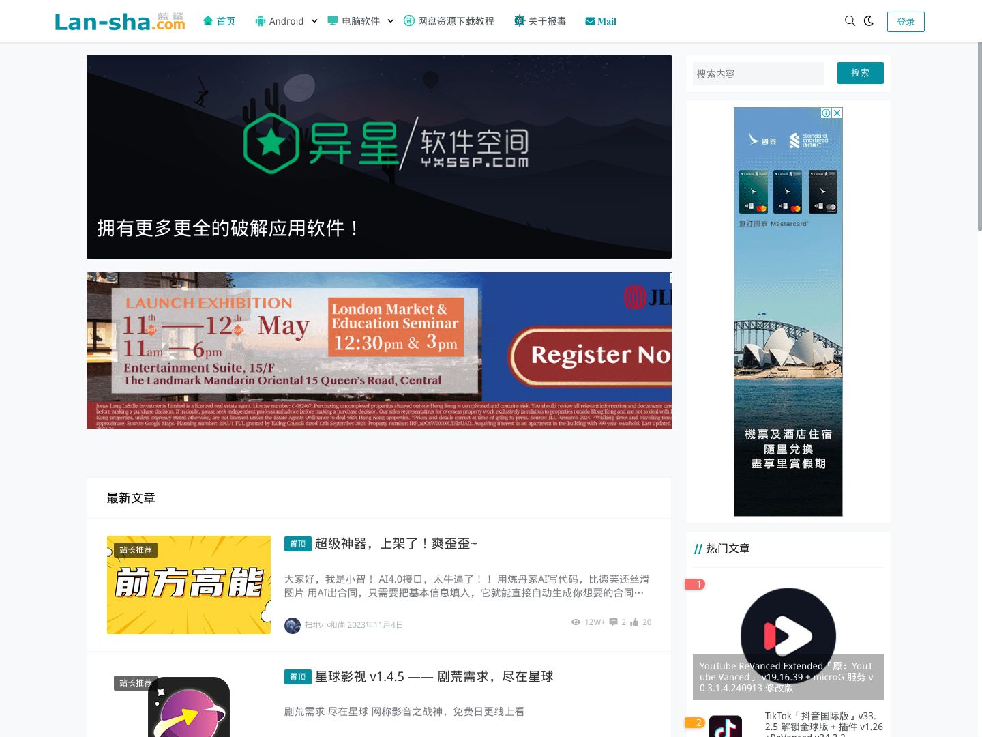Expand the 电脑软件 dropdown arrow
Image resolution: width=982 pixels, height=737 pixels.
391,21
